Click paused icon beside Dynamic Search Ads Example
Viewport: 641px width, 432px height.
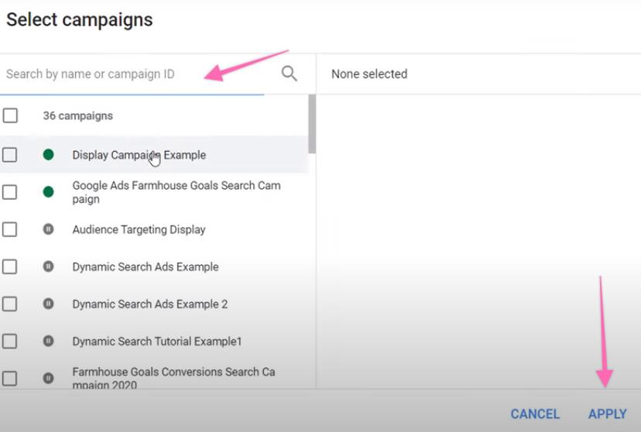coord(48,266)
